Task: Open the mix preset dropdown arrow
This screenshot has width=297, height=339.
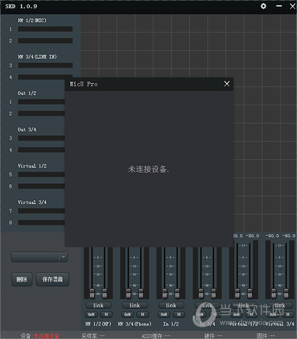Action: pos(63,257)
